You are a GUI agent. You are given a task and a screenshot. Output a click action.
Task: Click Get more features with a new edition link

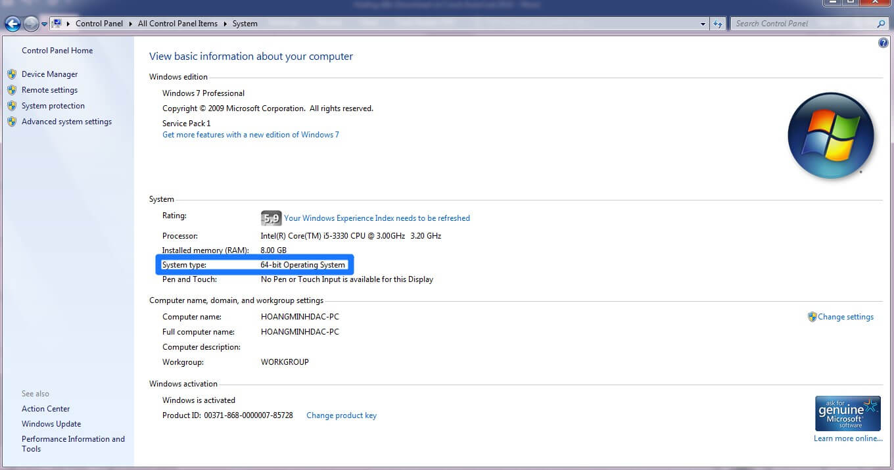[250, 135]
